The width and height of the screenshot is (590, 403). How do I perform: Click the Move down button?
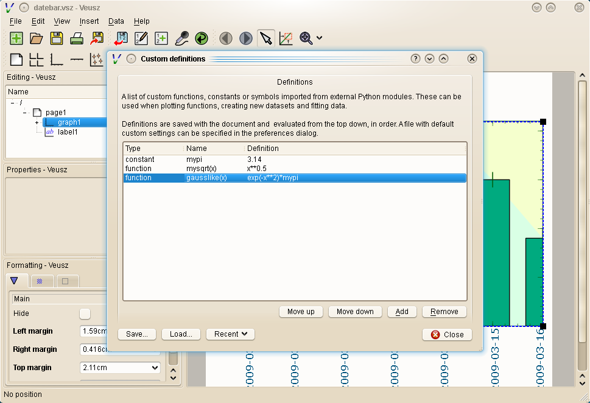click(x=355, y=312)
